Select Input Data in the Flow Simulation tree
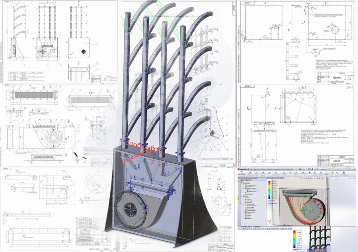358x252 pixels. [247, 184]
